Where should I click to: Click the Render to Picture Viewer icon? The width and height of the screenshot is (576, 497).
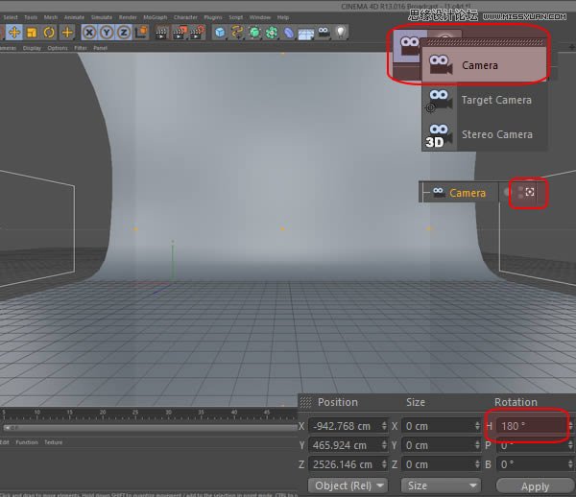pos(180,33)
